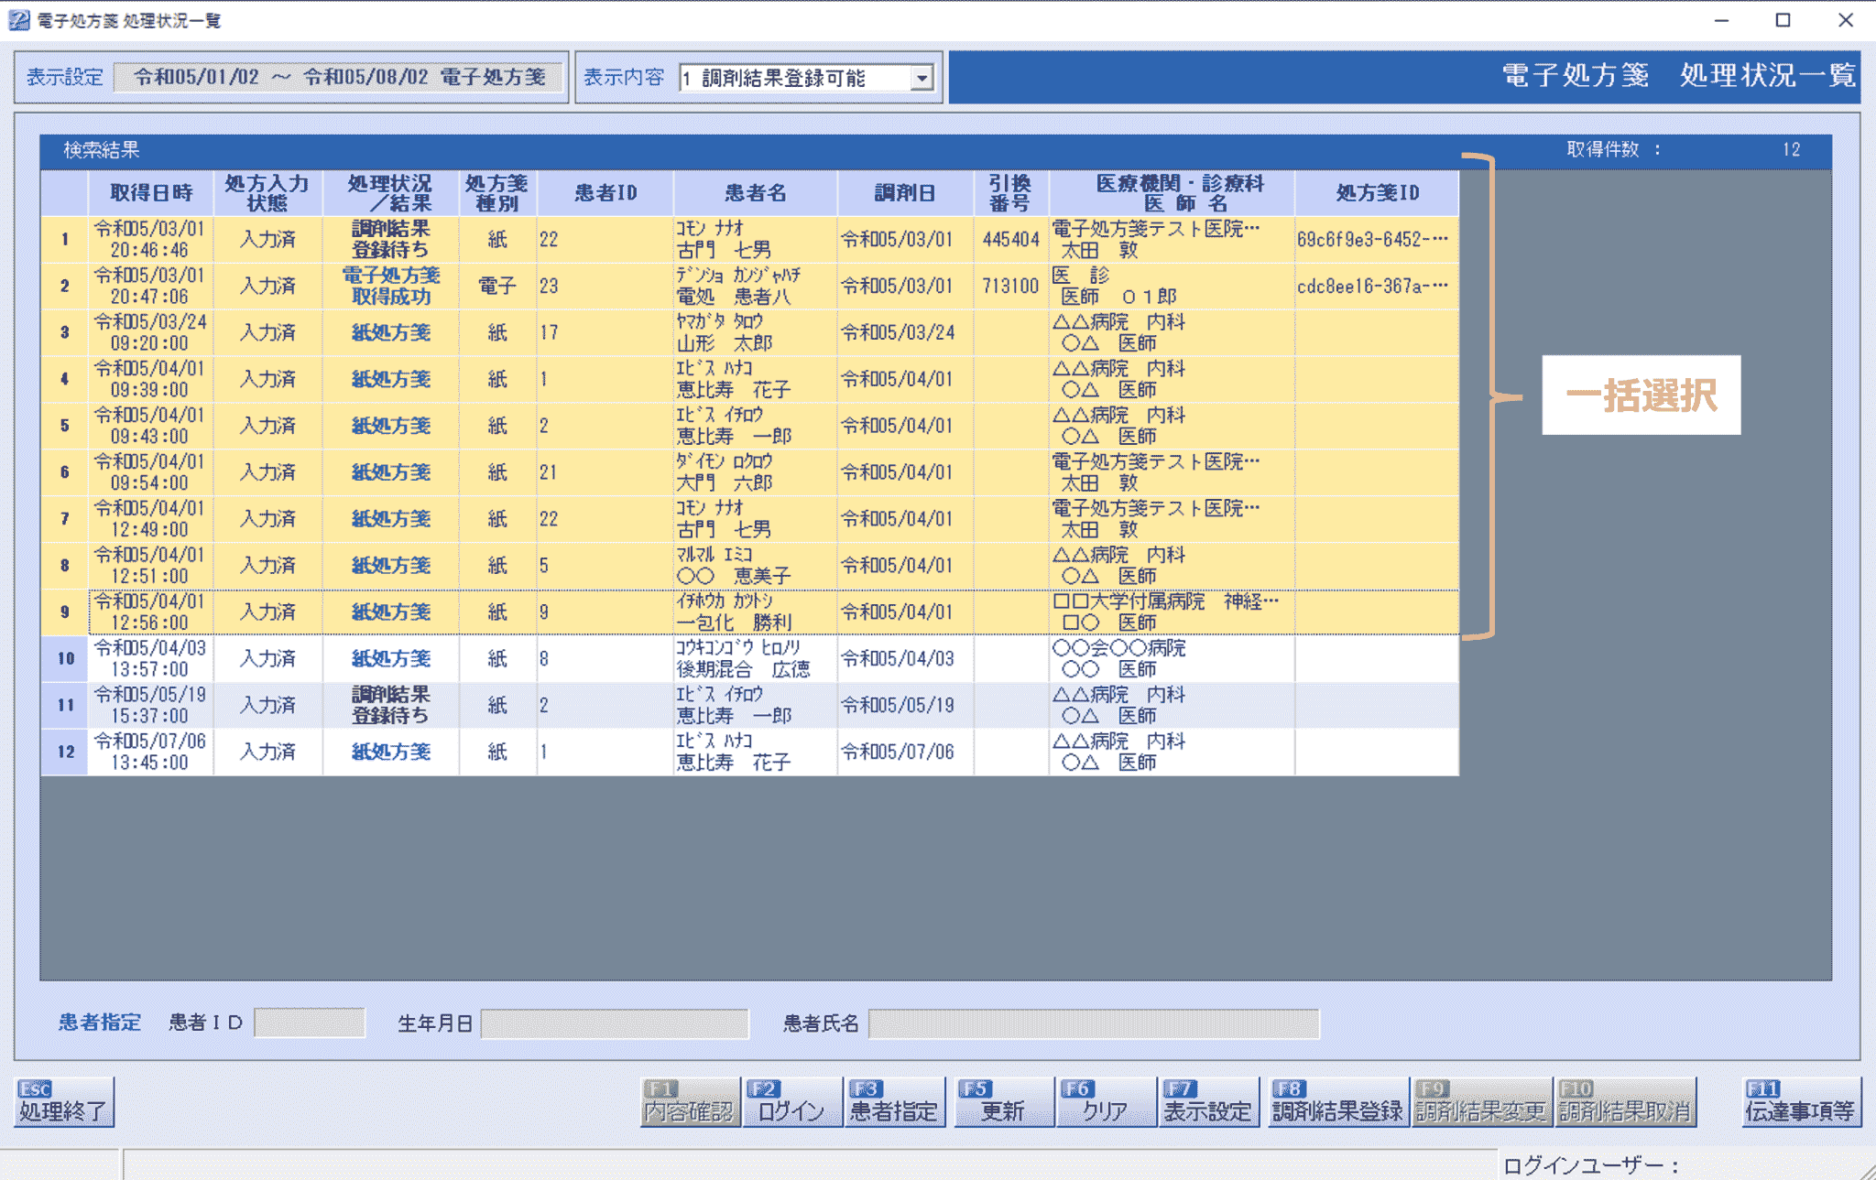This screenshot has width=1876, height=1180.
Task: Click patient name 後期混合 広徳
Action: pyautogui.click(x=744, y=669)
